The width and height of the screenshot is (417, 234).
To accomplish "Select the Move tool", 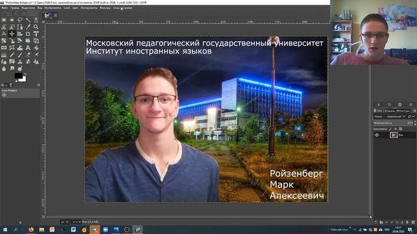I will [12, 34].
